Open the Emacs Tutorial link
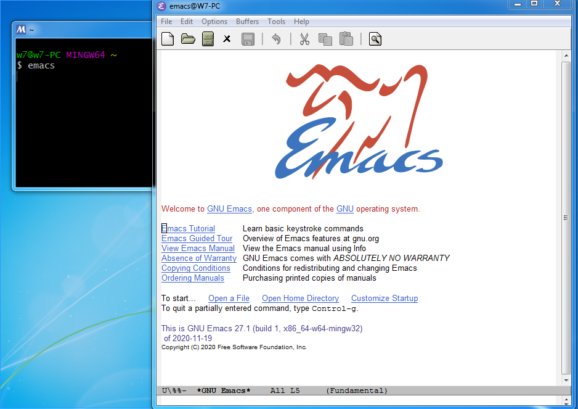 pyautogui.click(x=189, y=228)
